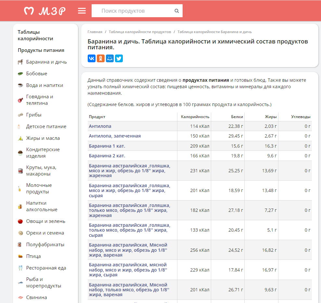Open Таблица калорийности продуктов breadcrumb
321x303 pixels.
(x=140, y=32)
